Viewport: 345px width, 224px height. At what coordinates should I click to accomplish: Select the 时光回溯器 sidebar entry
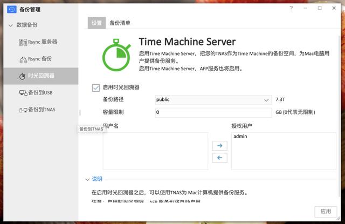coord(41,76)
